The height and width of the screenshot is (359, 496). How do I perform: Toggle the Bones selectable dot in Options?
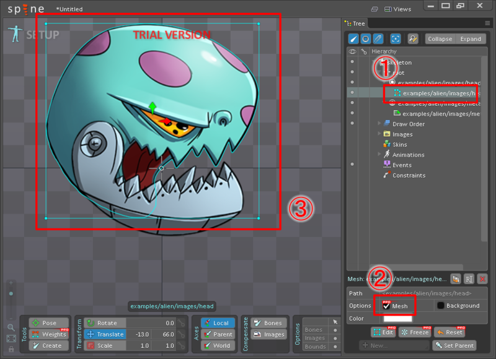(x=335, y=330)
